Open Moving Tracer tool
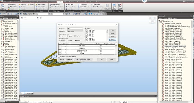 [71, 9]
